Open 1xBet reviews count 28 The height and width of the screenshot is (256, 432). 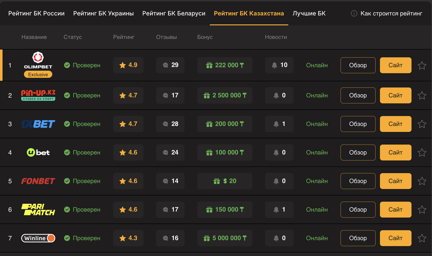(170, 124)
